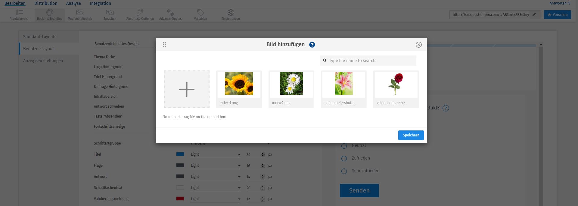
Task: Click the Antwort dark color swatch
Action: (x=180, y=176)
